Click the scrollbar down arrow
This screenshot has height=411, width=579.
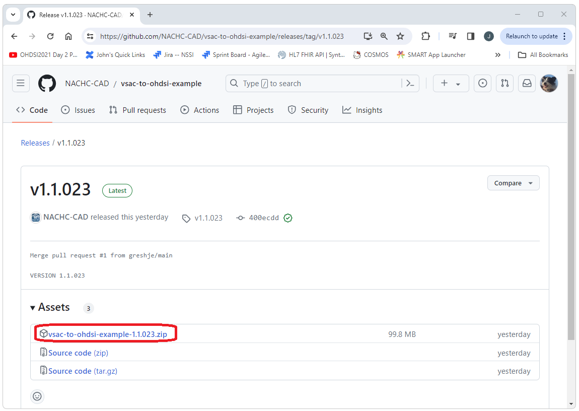pos(571,404)
